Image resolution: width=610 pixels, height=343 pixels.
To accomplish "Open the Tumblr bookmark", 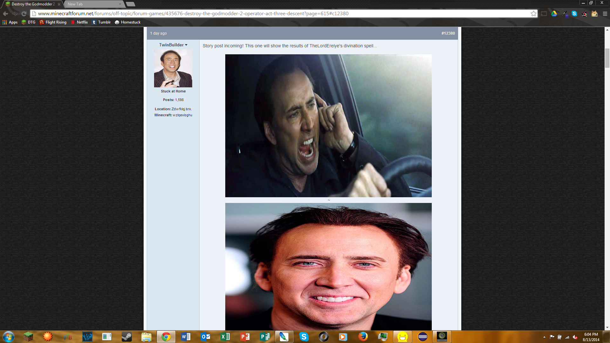I will click(101, 22).
